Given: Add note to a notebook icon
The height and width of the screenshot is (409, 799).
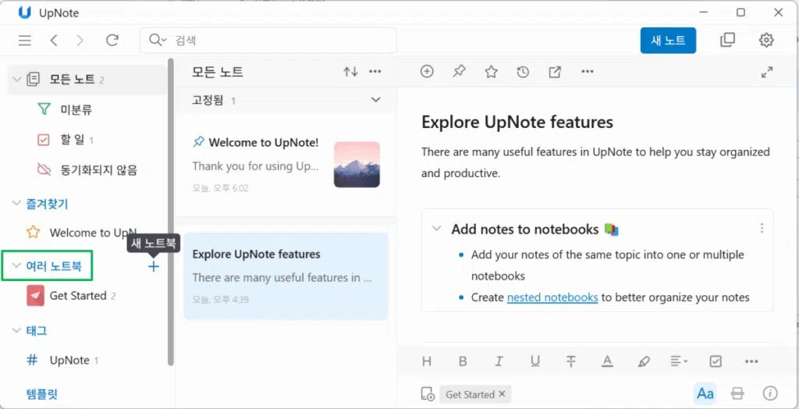Looking at the screenshot, I should click(x=428, y=394).
